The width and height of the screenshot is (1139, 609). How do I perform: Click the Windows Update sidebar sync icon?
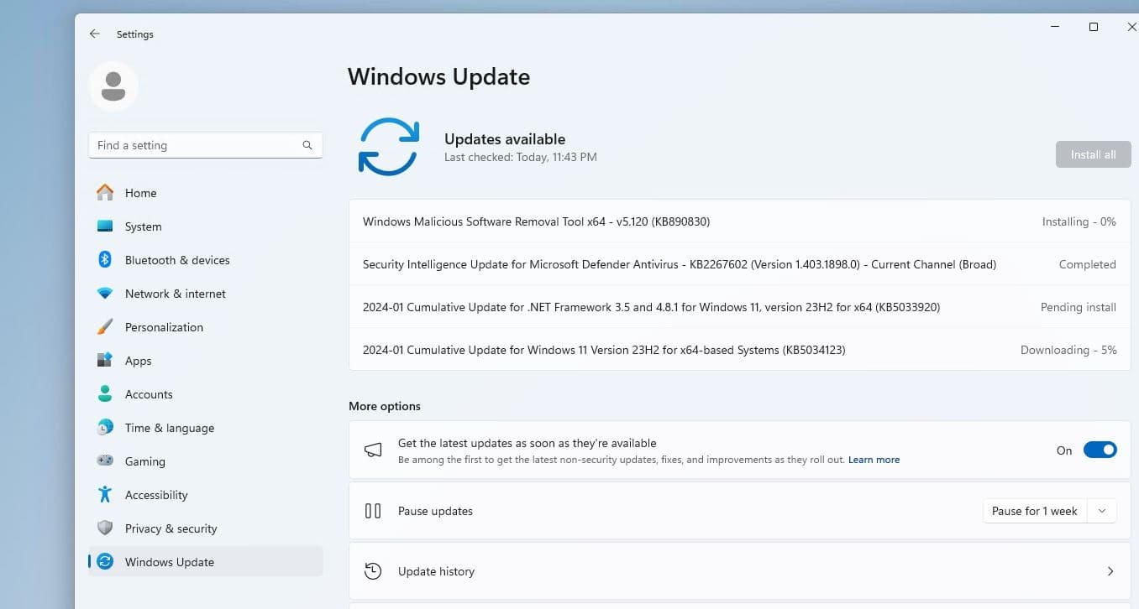click(105, 562)
